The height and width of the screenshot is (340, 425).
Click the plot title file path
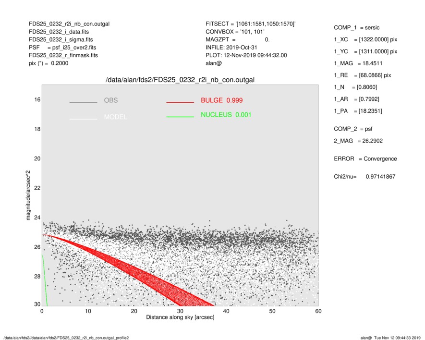[180, 80]
